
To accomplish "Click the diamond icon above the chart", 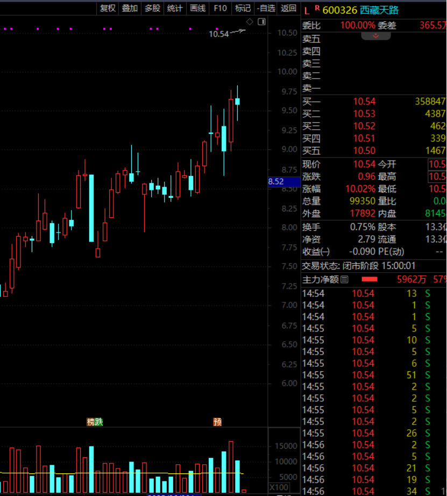I will click(x=250, y=22).
